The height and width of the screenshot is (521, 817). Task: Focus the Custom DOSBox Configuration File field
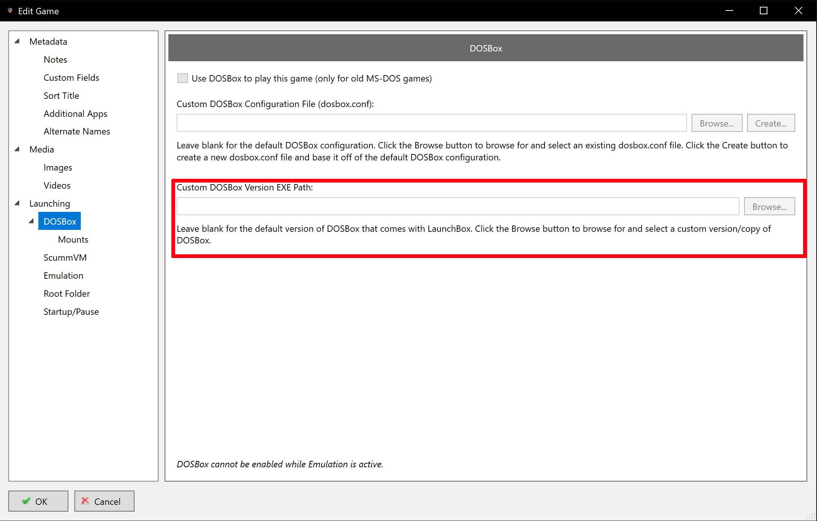coord(431,123)
